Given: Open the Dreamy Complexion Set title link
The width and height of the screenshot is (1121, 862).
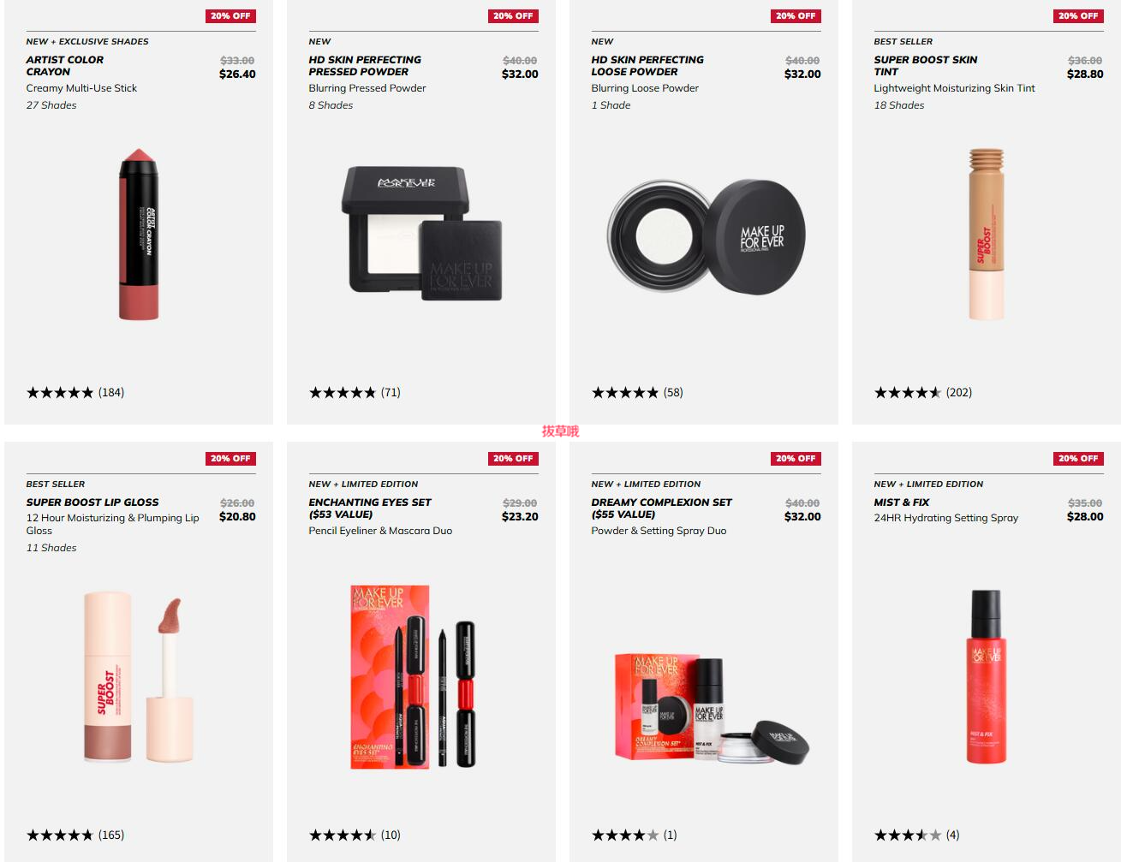Looking at the screenshot, I should click(662, 508).
